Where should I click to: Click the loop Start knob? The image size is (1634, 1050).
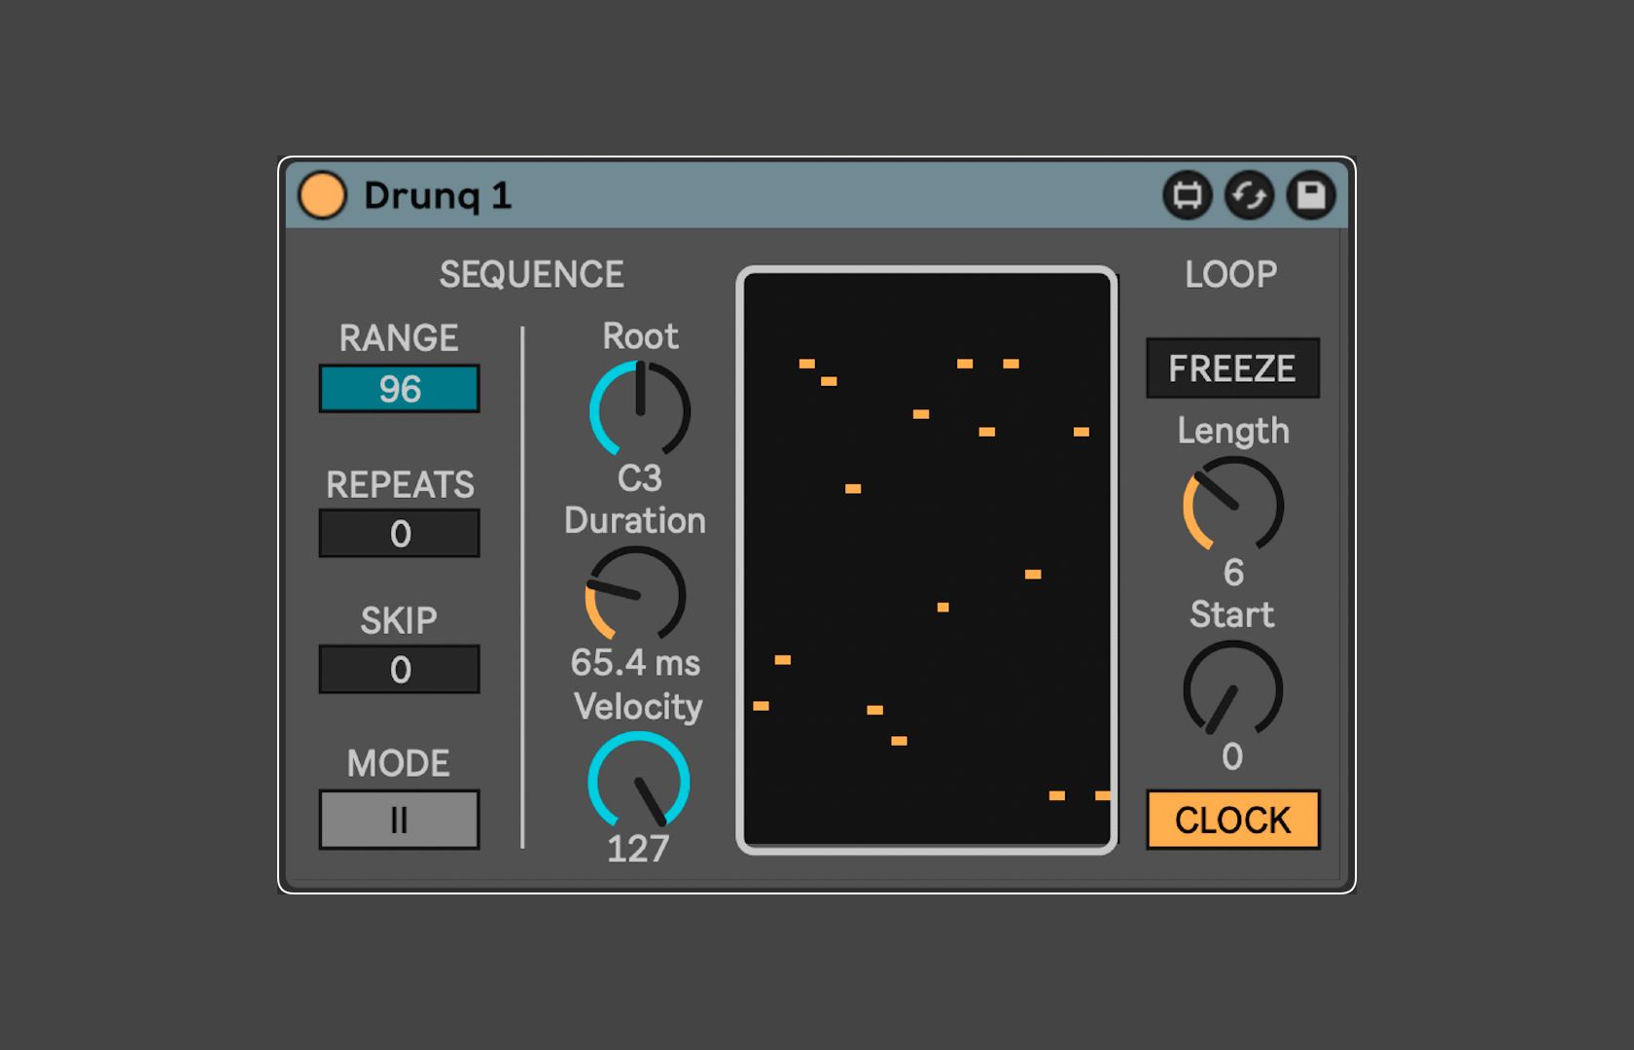click(x=1232, y=689)
